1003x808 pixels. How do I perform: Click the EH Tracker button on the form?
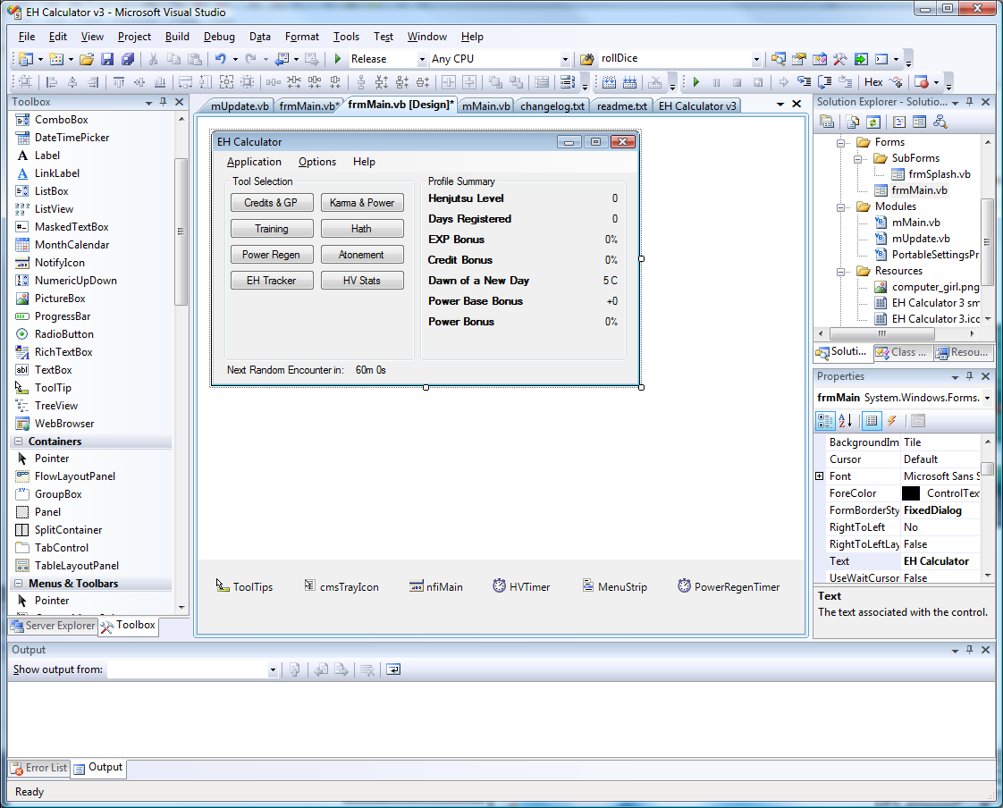click(272, 281)
